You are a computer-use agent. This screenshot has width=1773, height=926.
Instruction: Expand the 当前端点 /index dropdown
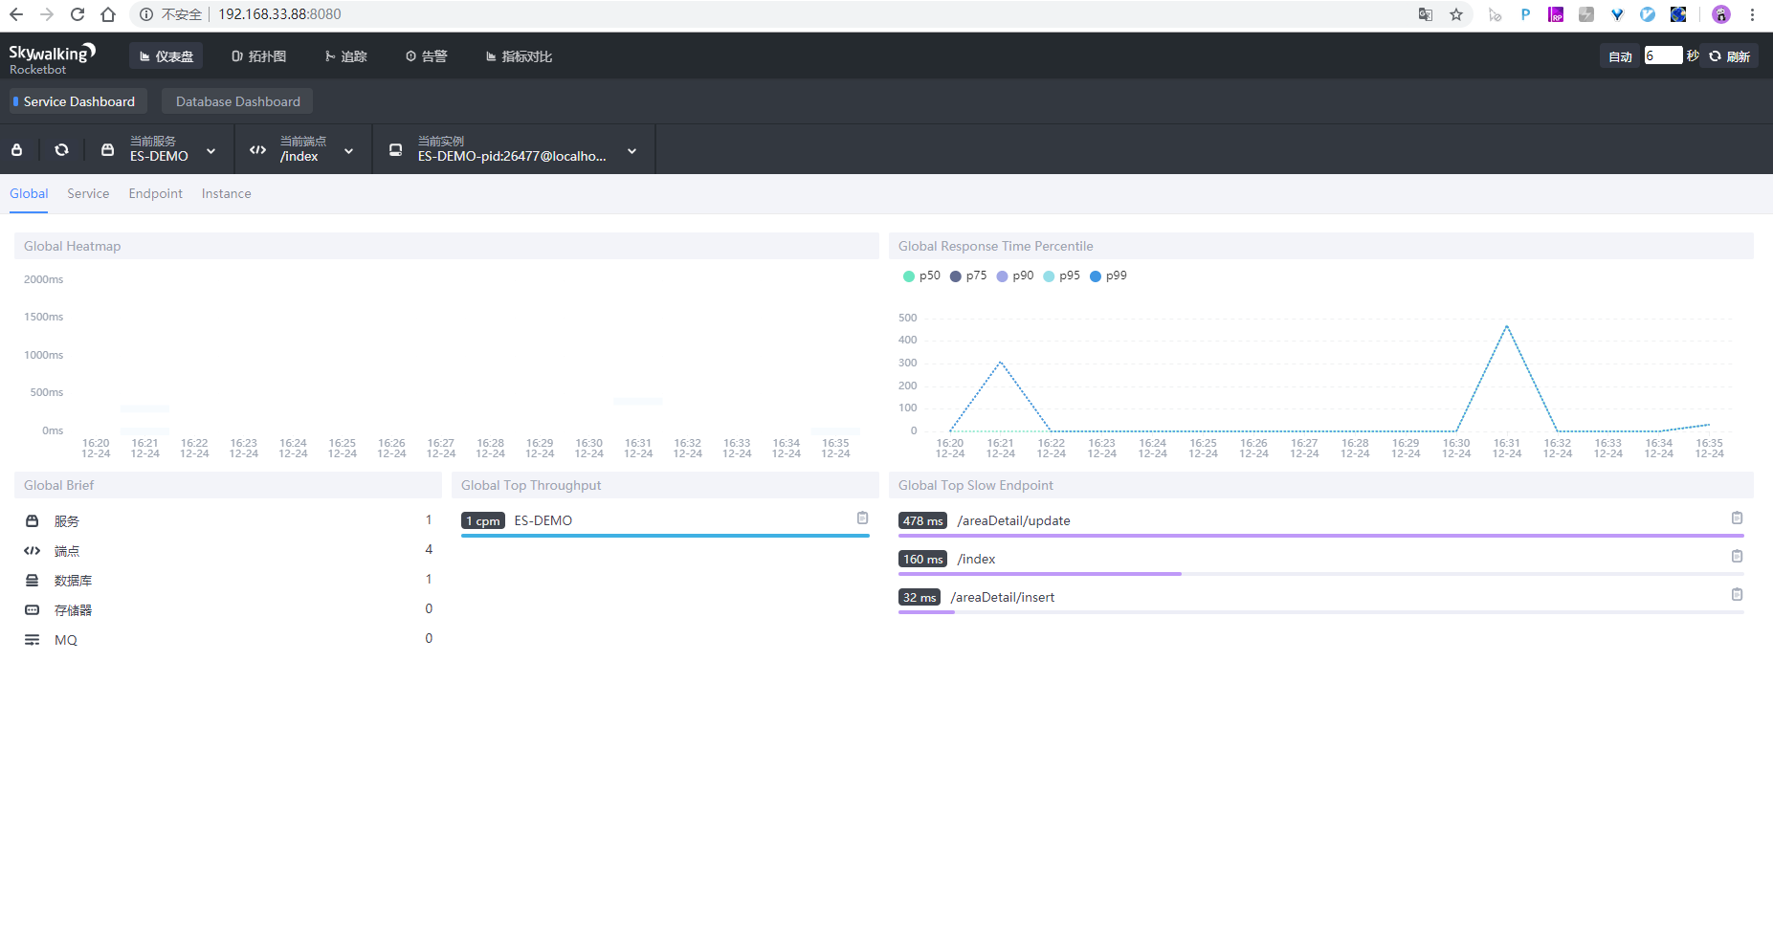[349, 151]
